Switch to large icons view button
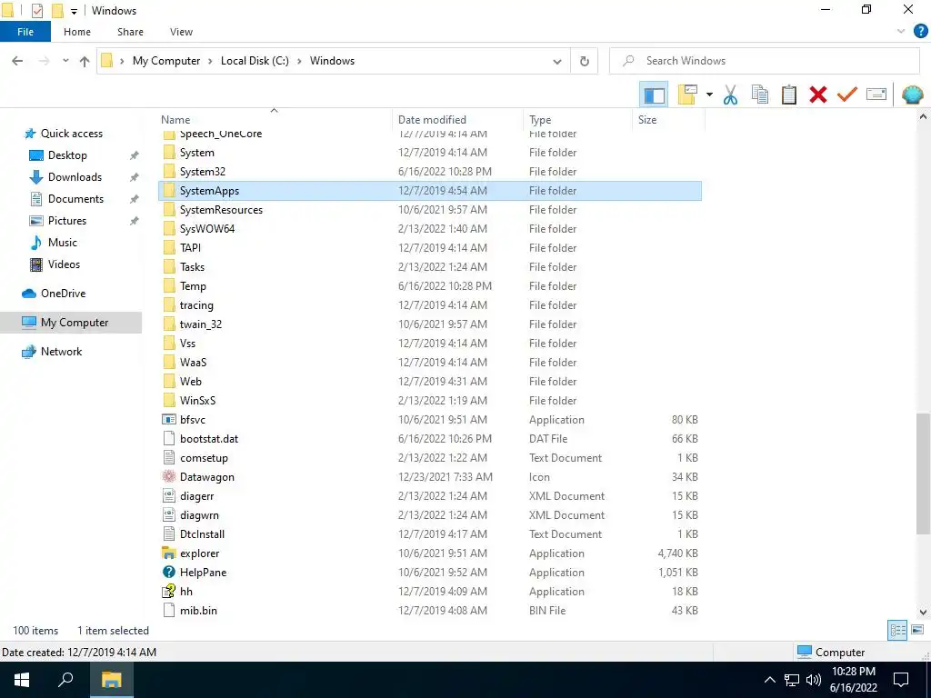 click(x=917, y=631)
